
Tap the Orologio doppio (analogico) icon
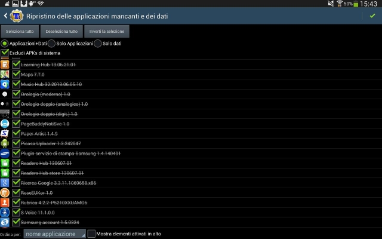pos(5,104)
